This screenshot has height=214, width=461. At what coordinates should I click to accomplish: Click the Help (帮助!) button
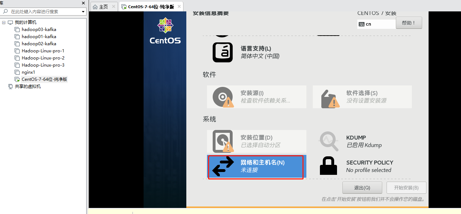point(409,23)
